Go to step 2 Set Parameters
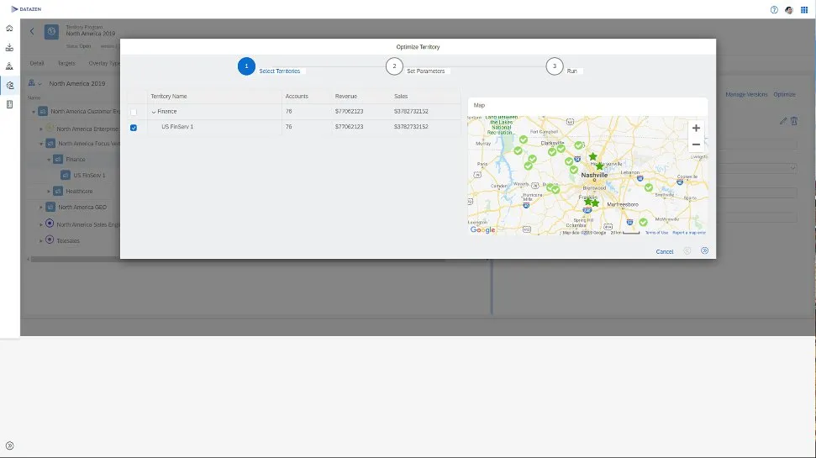This screenshot has width=816, height=458. [394, 66]
